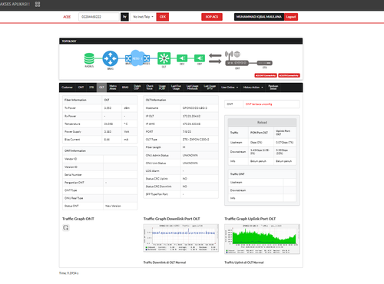This screenshot has height=284, width=384.
Task: Click the red CEK button
Action: pyautogui.click(x=163, y=17)
